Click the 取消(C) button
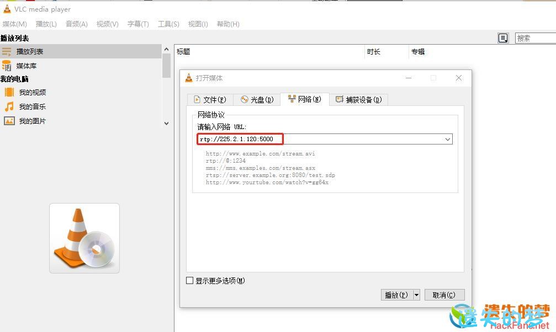This screenshot has height=332, width=556. click(444, 295)
